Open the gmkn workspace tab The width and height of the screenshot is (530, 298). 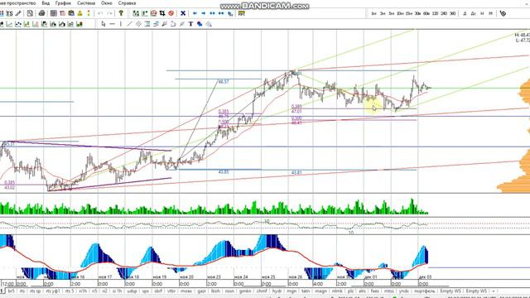(245, 291)
